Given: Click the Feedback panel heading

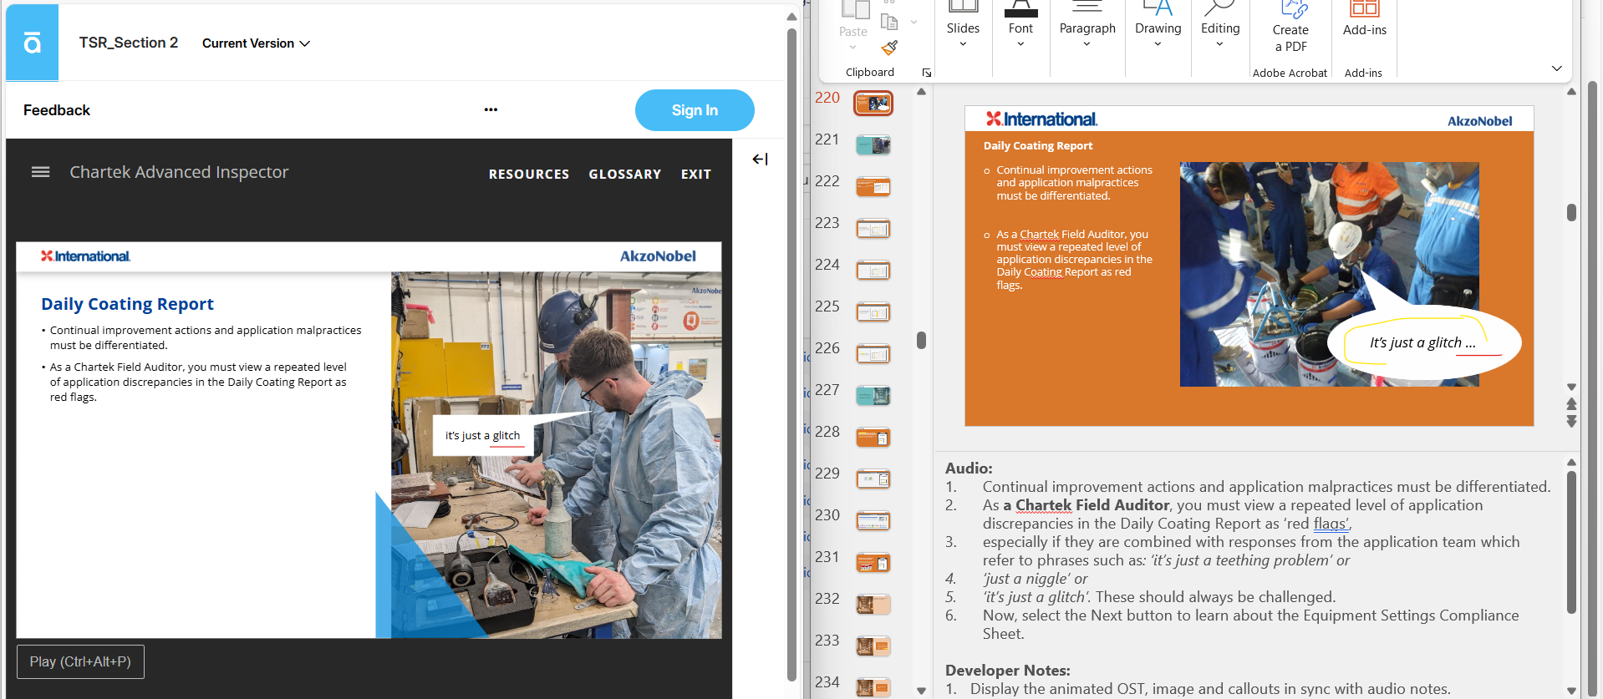Looking at the screenshot, I should 57,110.
